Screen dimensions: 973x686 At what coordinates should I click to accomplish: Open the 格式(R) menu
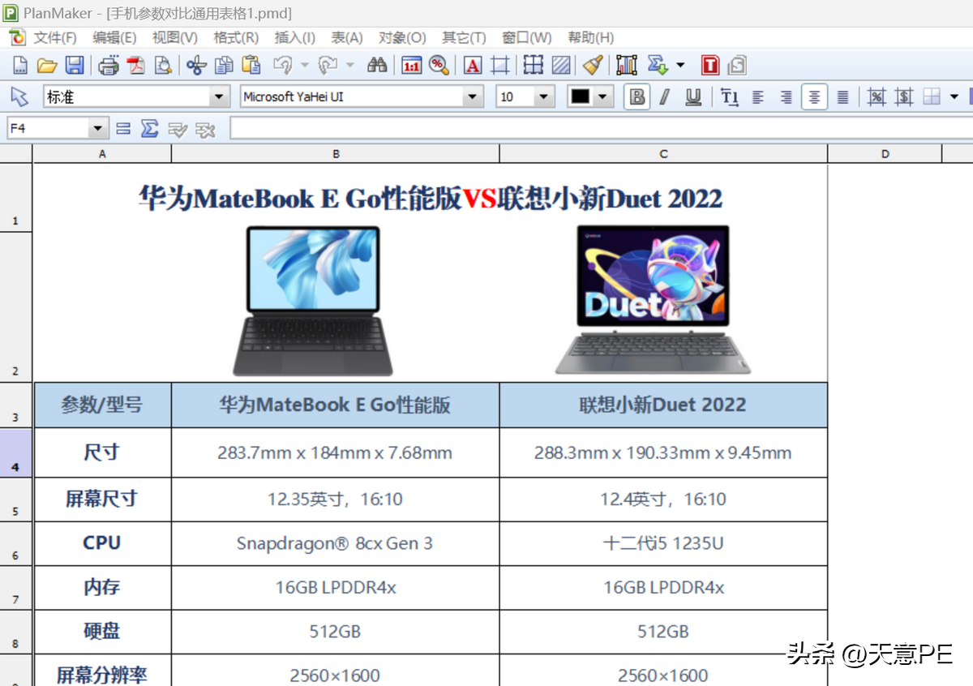pyautogui.click(x=236, y=37)
